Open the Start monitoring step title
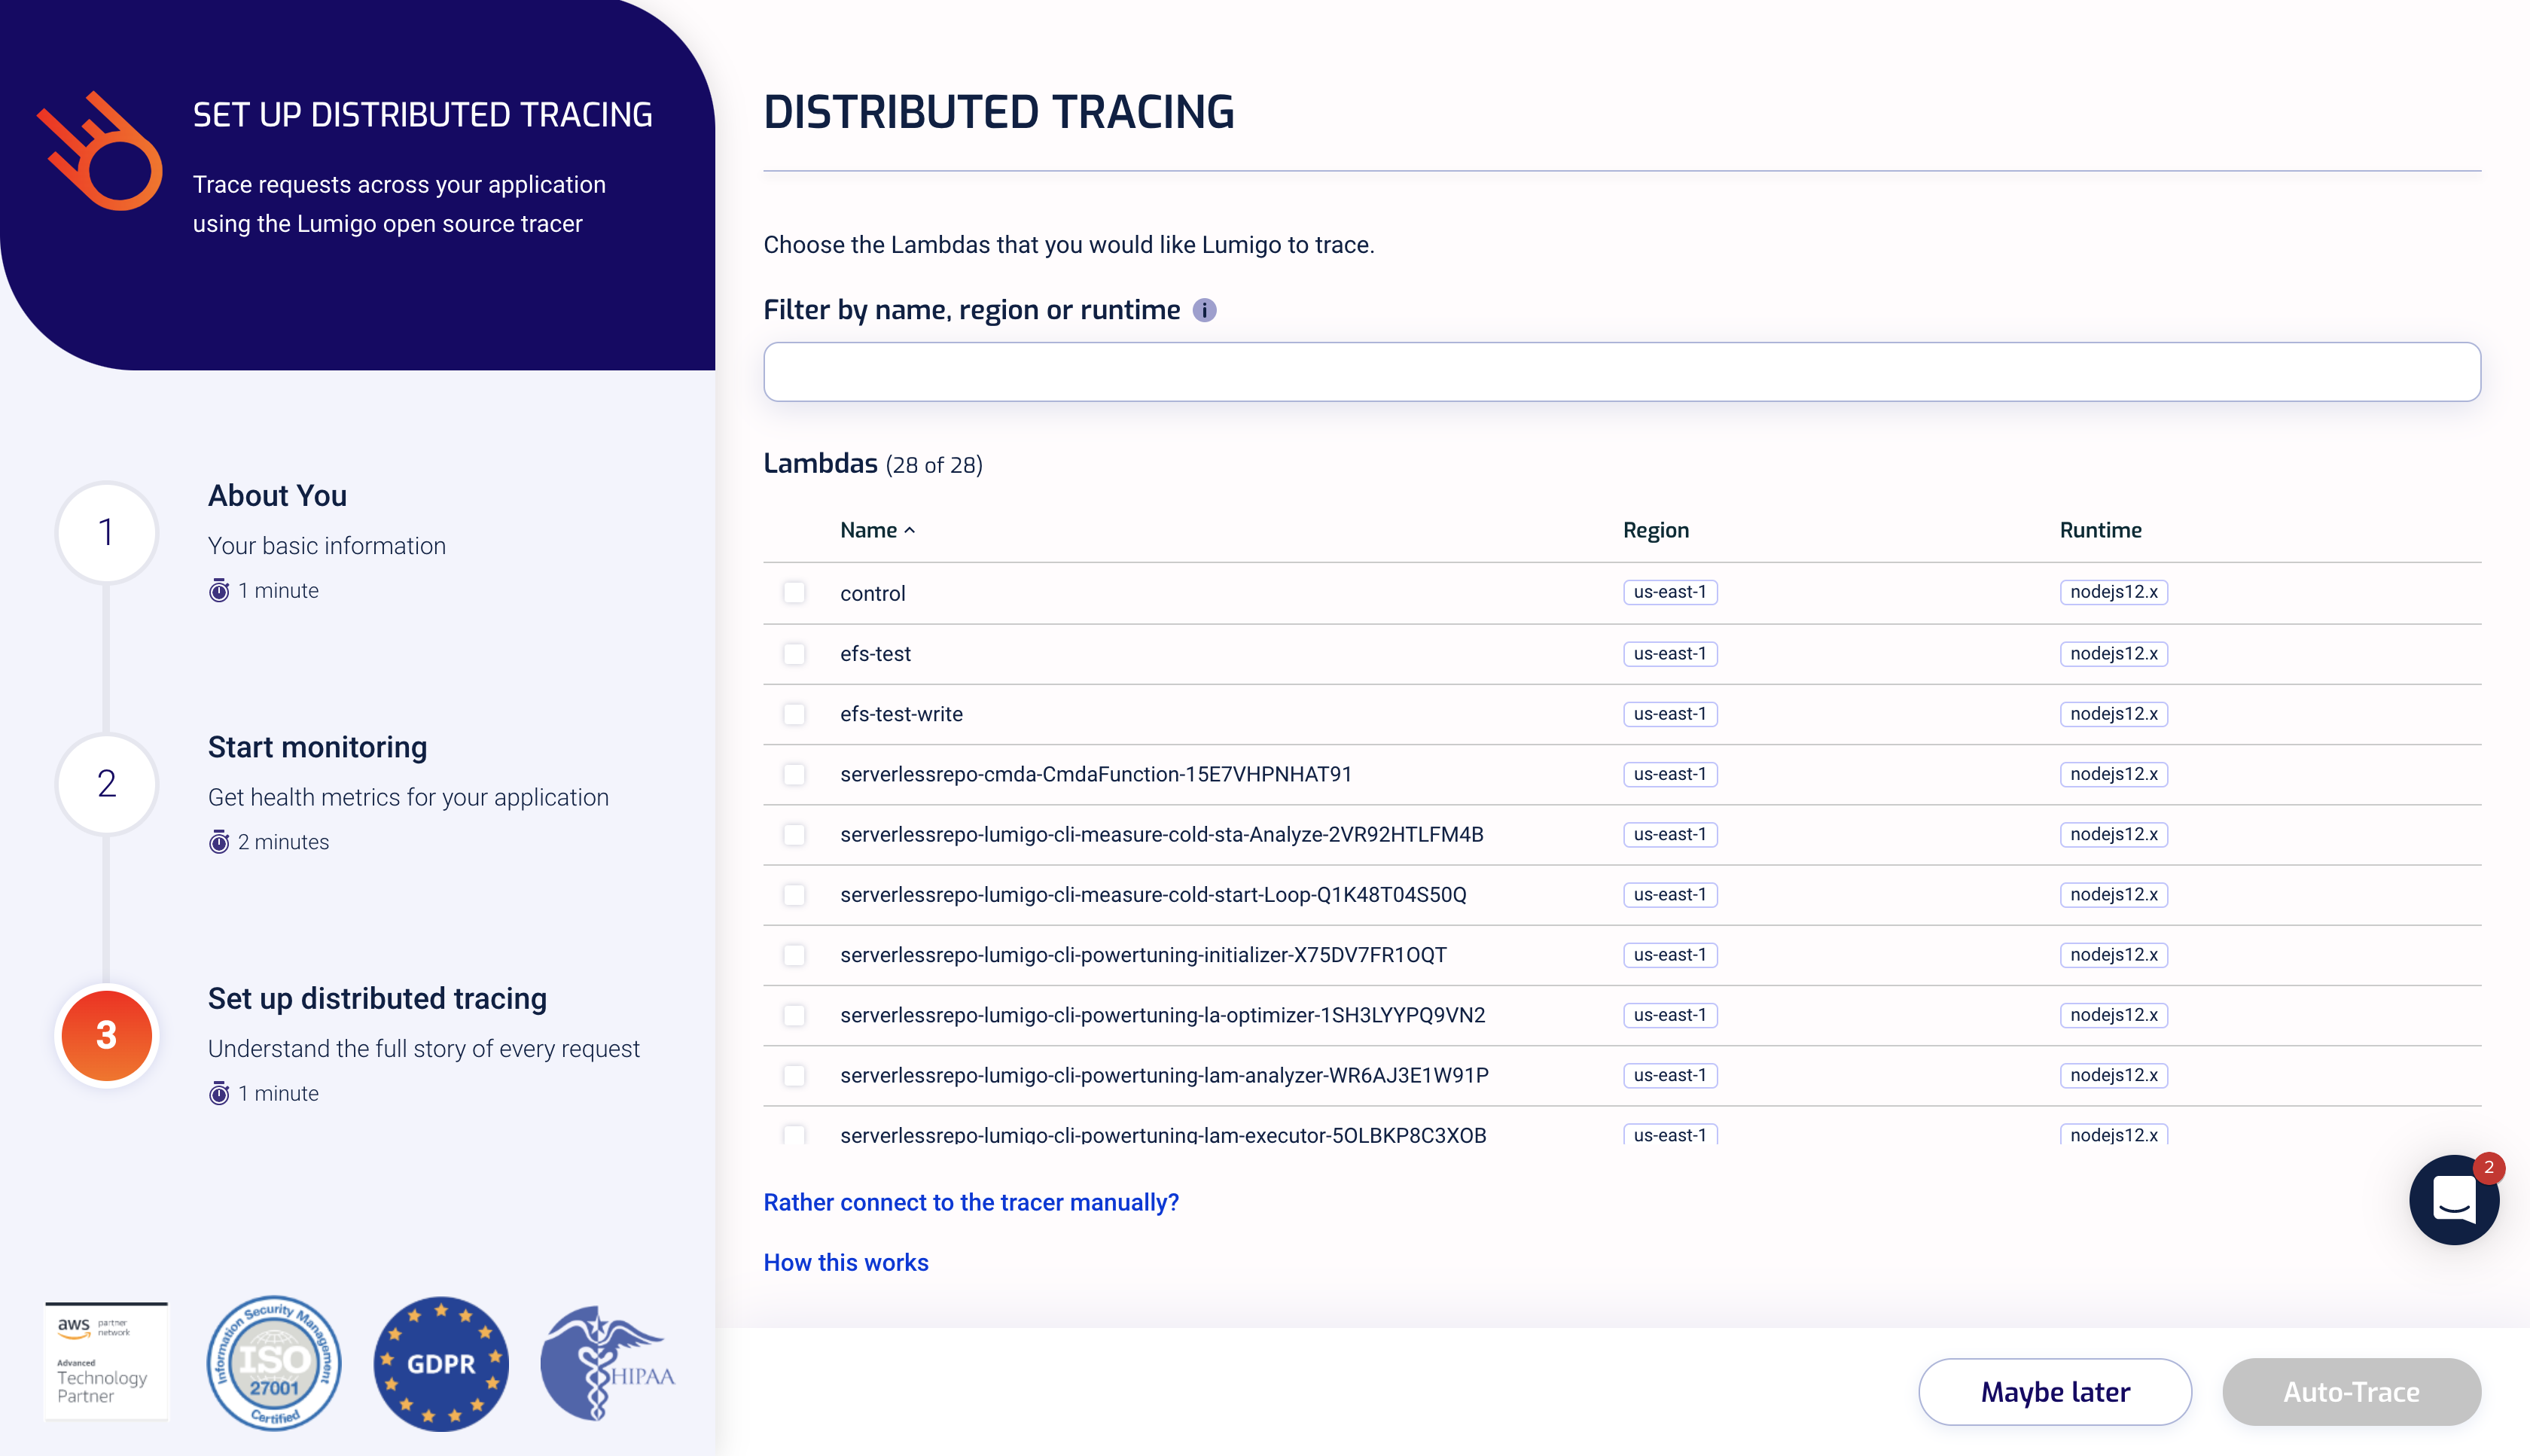2530x1456 pixels. coord(317,747)
